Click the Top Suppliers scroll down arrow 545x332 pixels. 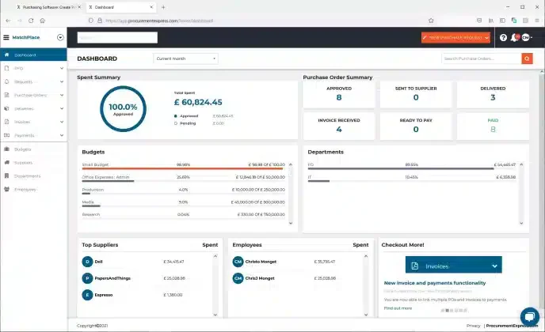coord(215,315)
